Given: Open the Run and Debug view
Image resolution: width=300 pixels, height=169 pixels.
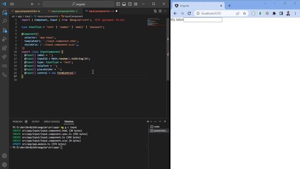Looking at the screenshot, I should [4, 39].
